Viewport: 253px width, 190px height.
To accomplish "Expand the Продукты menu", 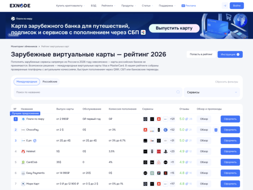I will [x=129, y=6].
